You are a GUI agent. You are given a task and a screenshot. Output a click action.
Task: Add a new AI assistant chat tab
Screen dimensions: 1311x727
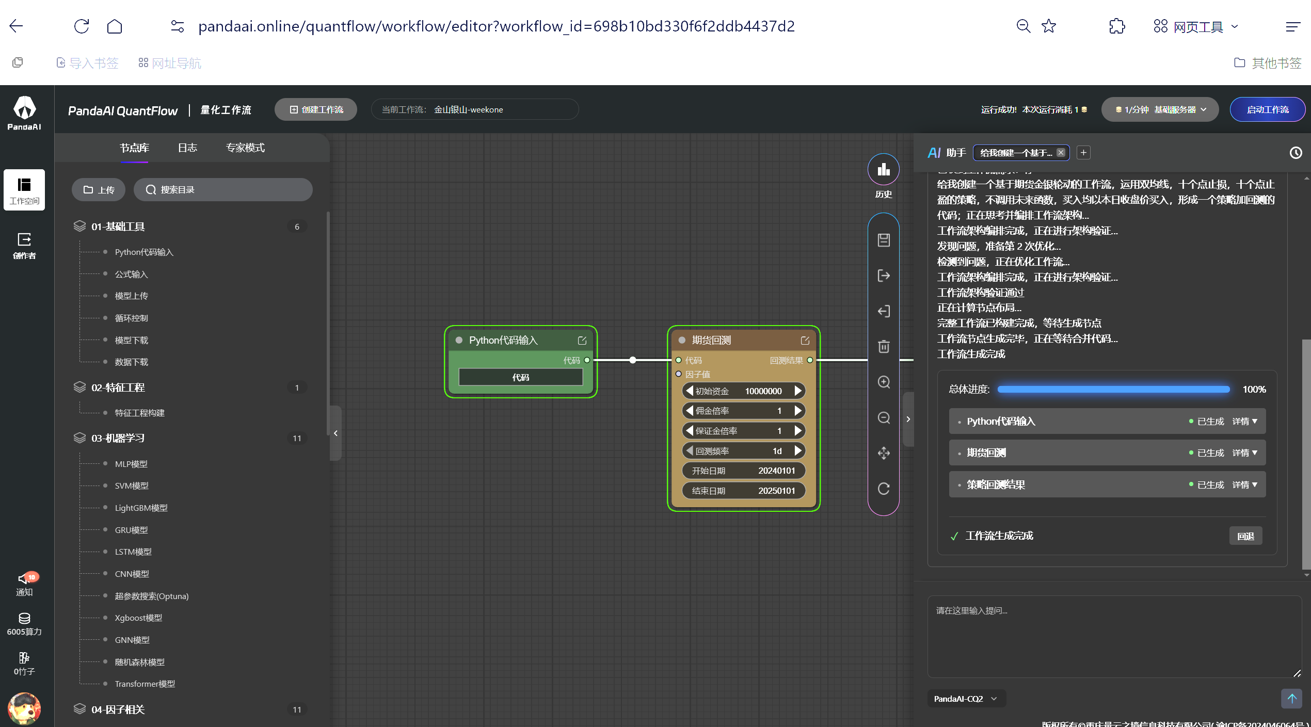[x=1084, y=153]
